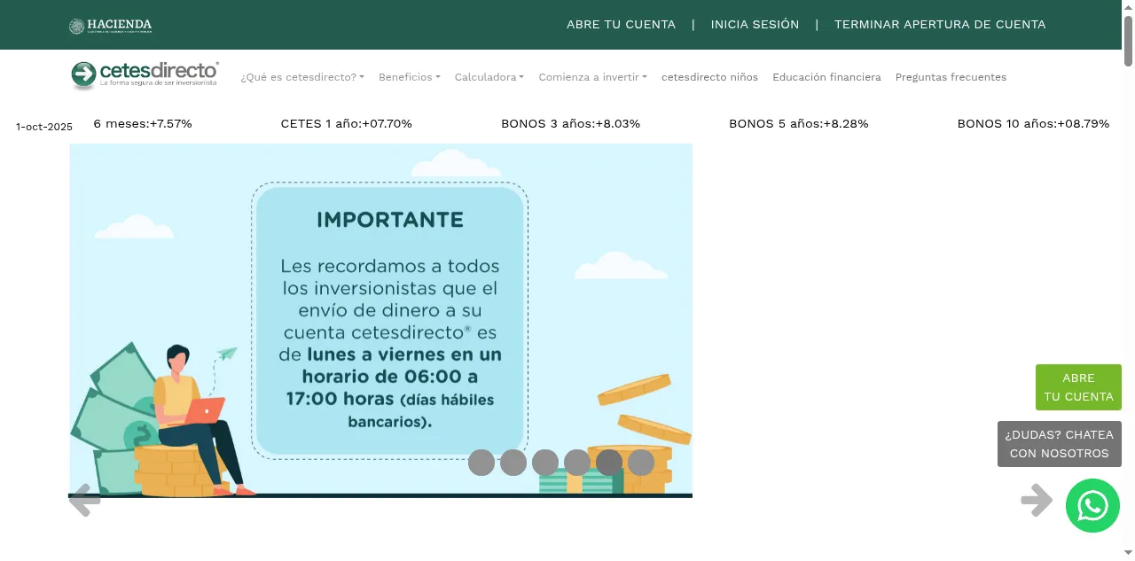Click the 1-oct-2025 date label
The image size is (1135, 561).
(x=44, y=127)
